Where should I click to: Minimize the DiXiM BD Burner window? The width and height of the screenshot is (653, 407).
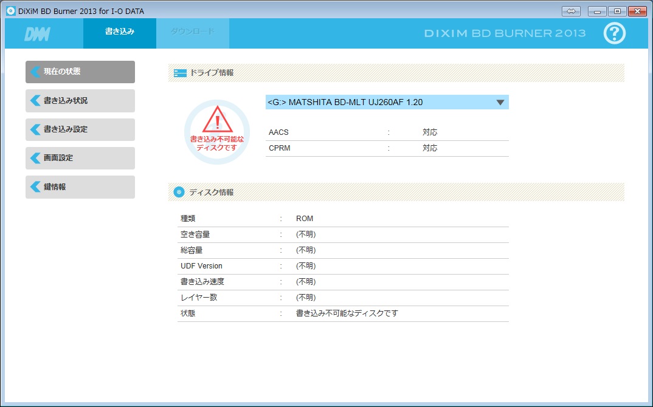pyautogui.click(x=597, y=11)
